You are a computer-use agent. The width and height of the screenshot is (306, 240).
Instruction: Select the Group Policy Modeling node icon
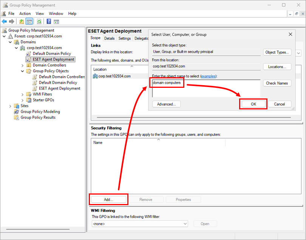[x=17, y=112]
